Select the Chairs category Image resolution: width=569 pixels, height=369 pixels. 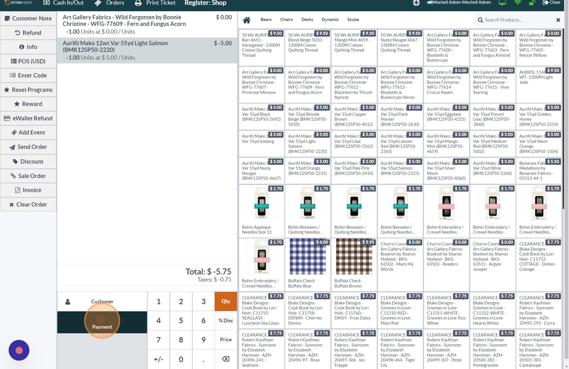(287, 20)
